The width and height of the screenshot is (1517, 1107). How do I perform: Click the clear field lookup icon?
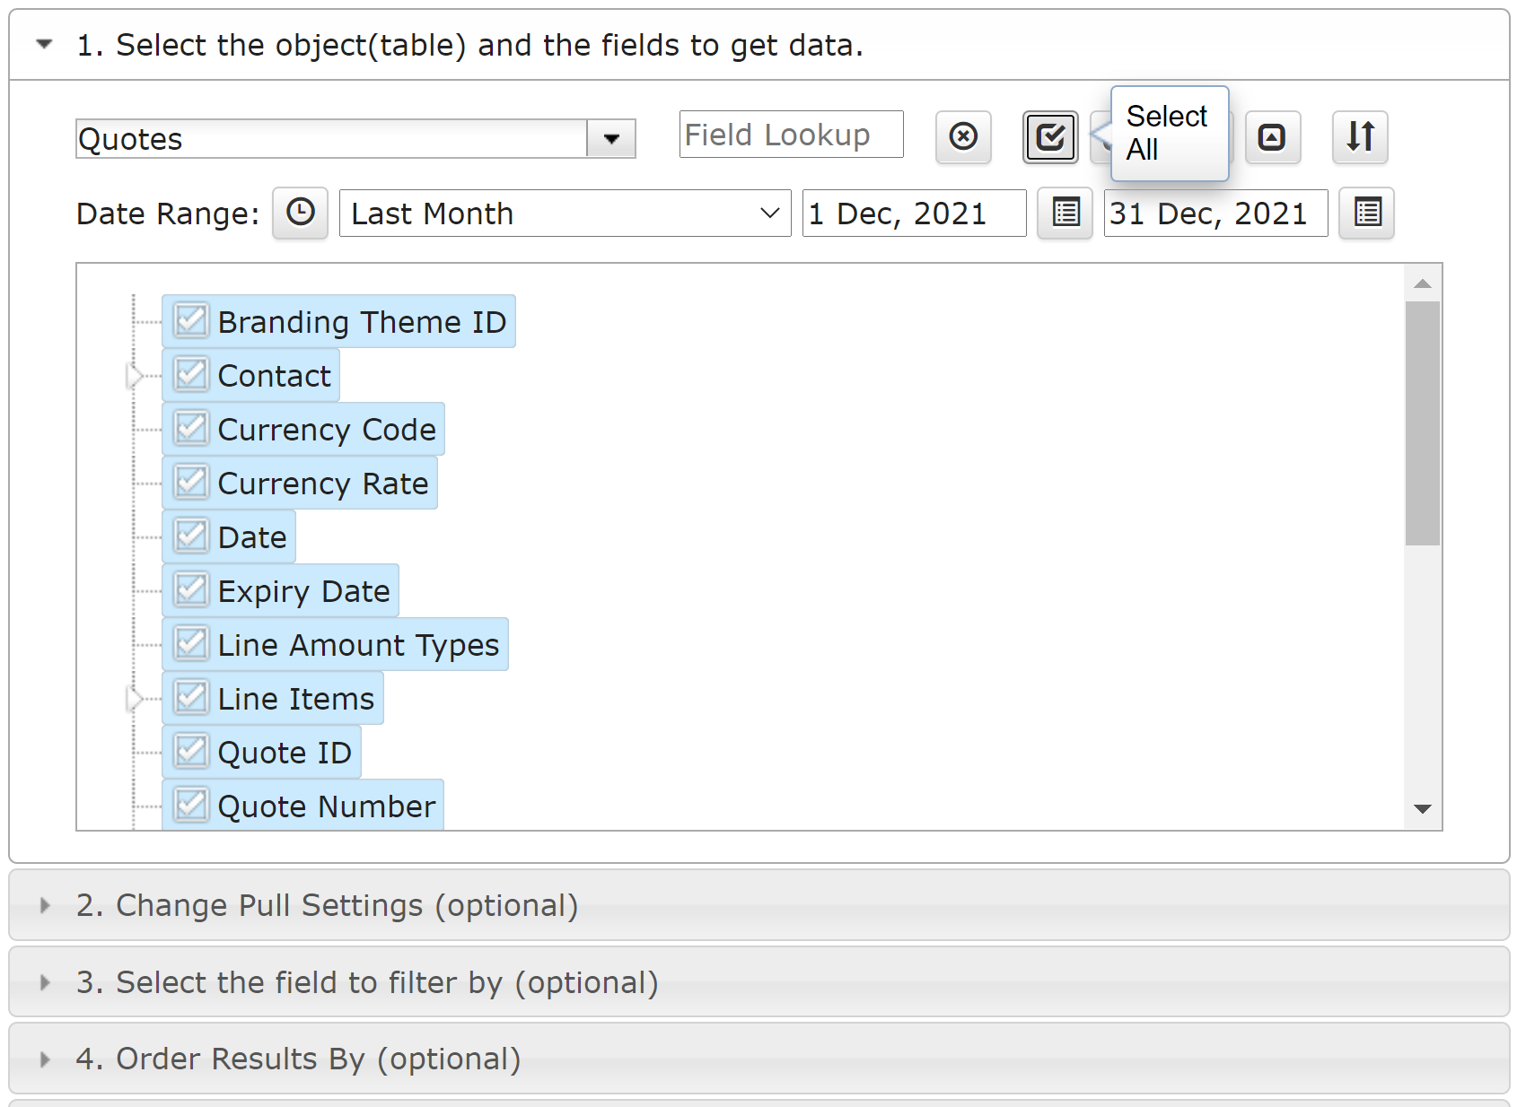point(963,137)
